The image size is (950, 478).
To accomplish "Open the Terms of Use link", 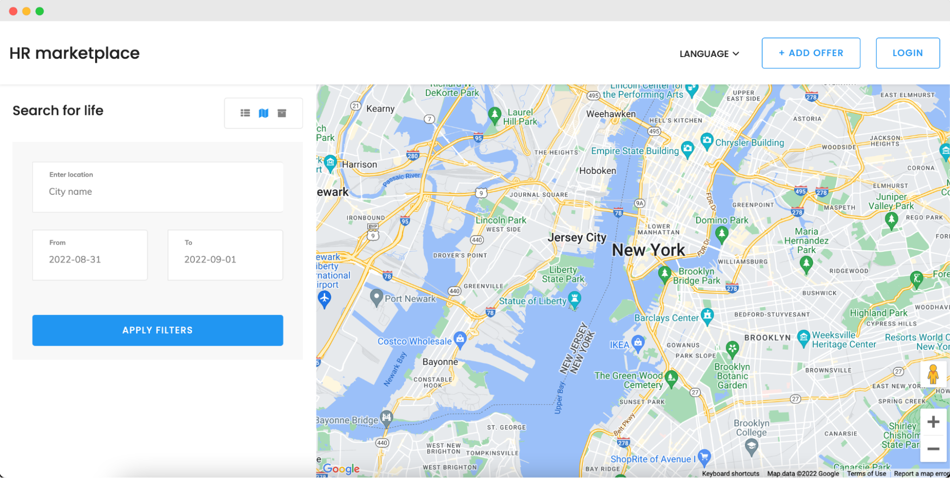I will pyautogui.click(x=866, y=474).
